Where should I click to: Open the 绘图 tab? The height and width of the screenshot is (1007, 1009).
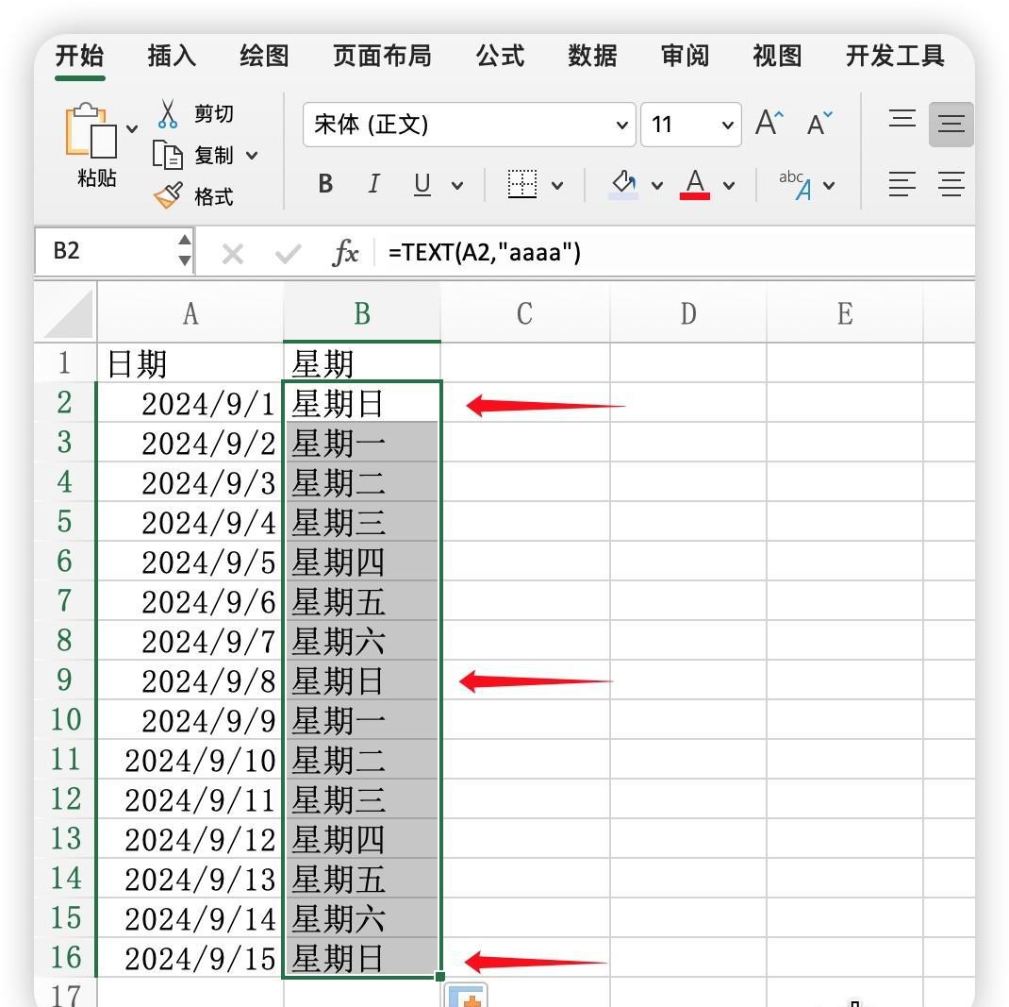(x=264, y=56)
